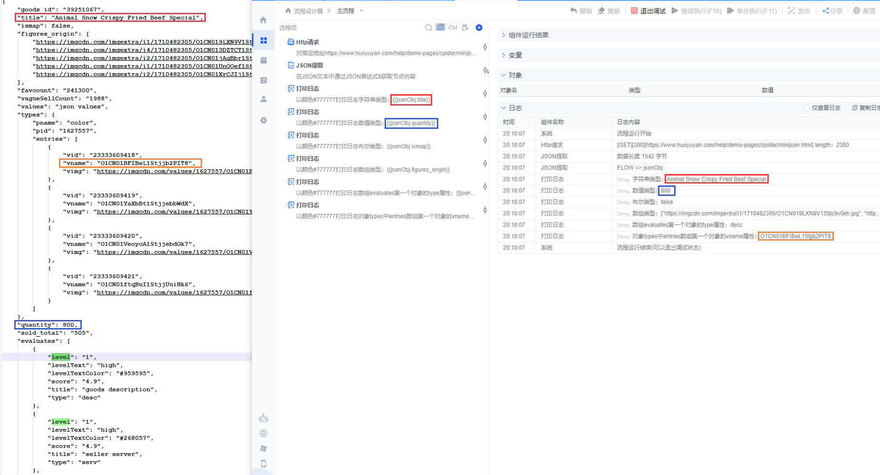Click the search magnifier in 流程项 header
This screenshot has width=880, height=475.
pos(428,28)
